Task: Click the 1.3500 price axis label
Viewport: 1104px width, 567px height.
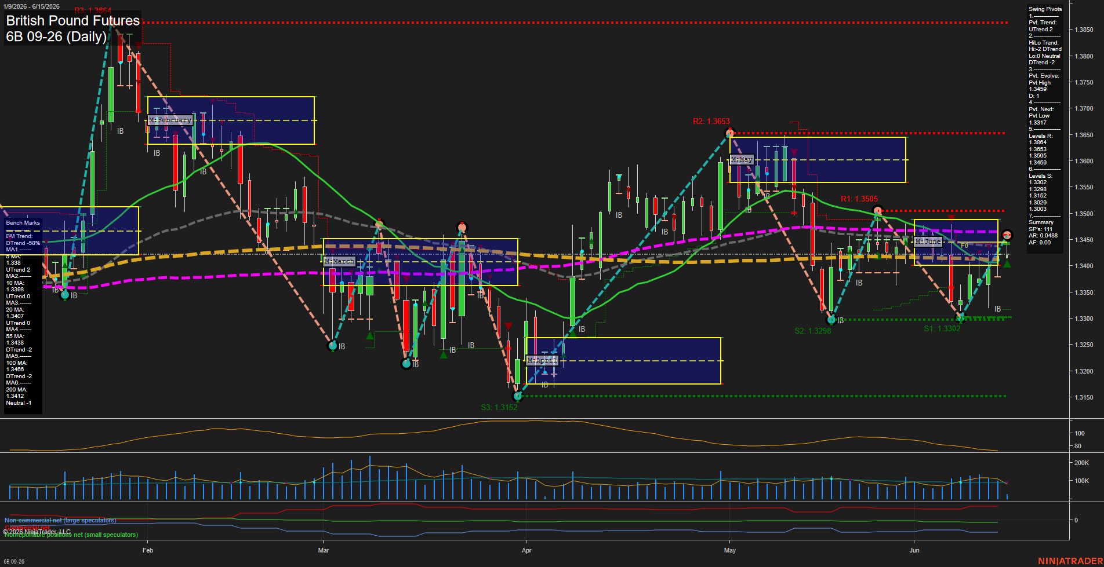Action: click(1084, 214)
